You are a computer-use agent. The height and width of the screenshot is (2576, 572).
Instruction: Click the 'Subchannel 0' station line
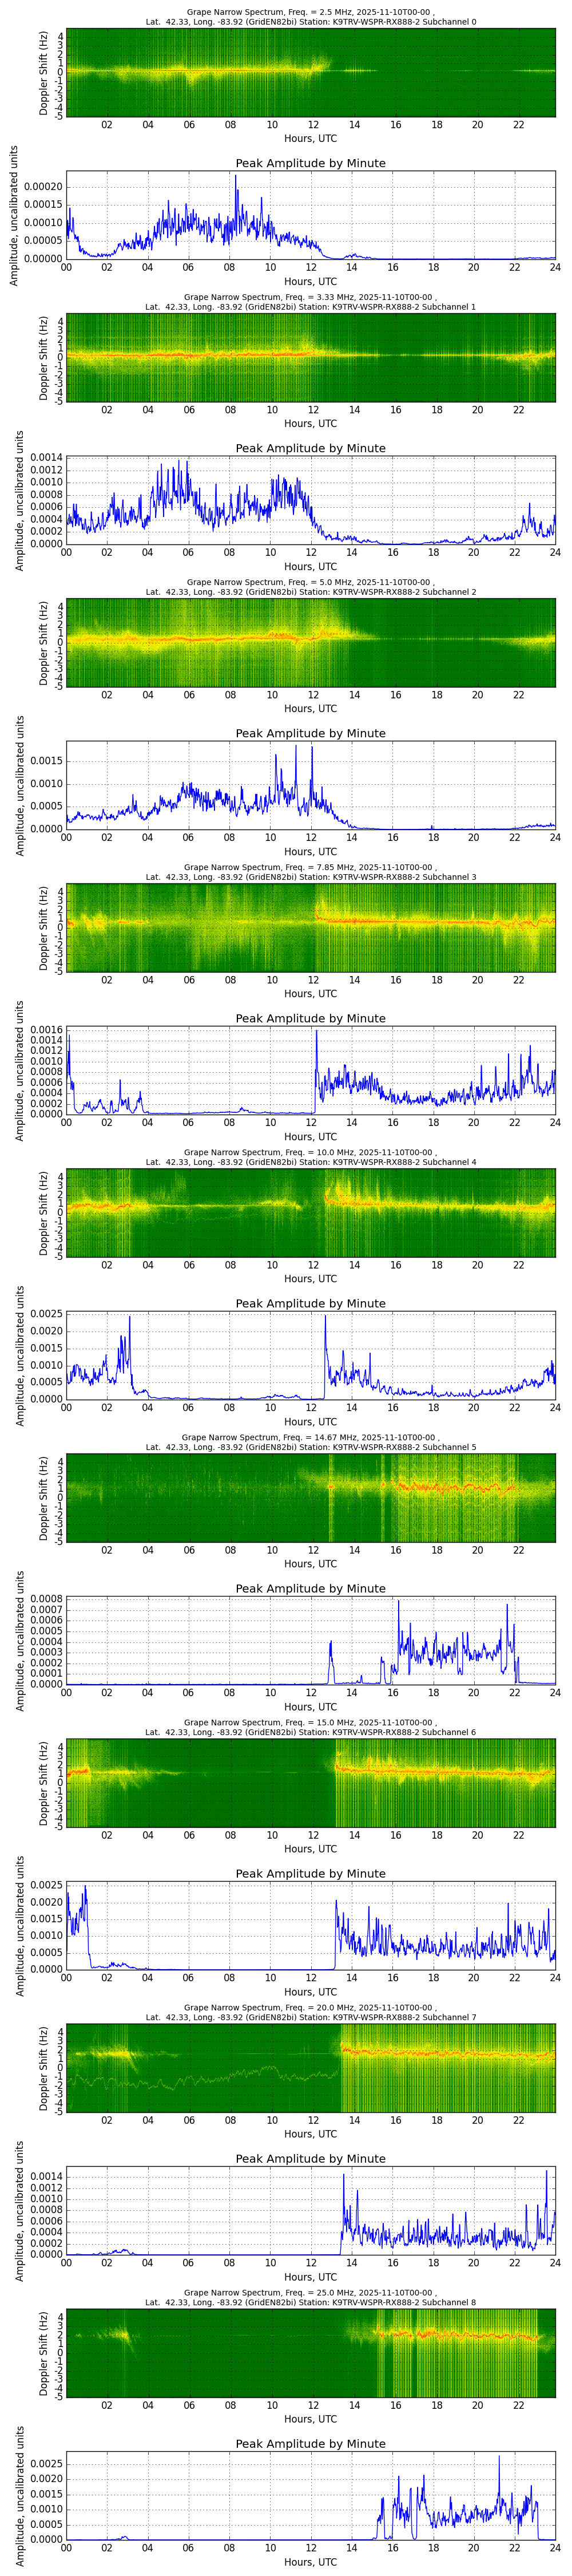[310, 22]
